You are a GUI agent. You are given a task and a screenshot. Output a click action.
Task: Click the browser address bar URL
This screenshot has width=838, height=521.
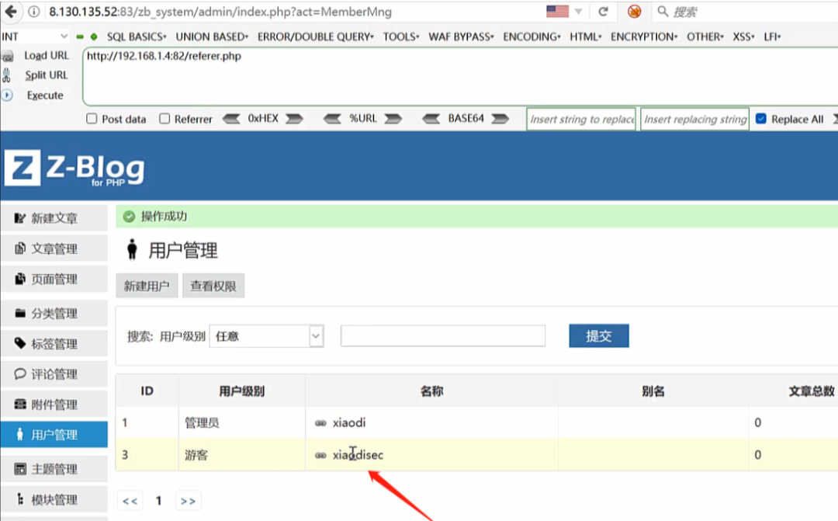[220, 12]
